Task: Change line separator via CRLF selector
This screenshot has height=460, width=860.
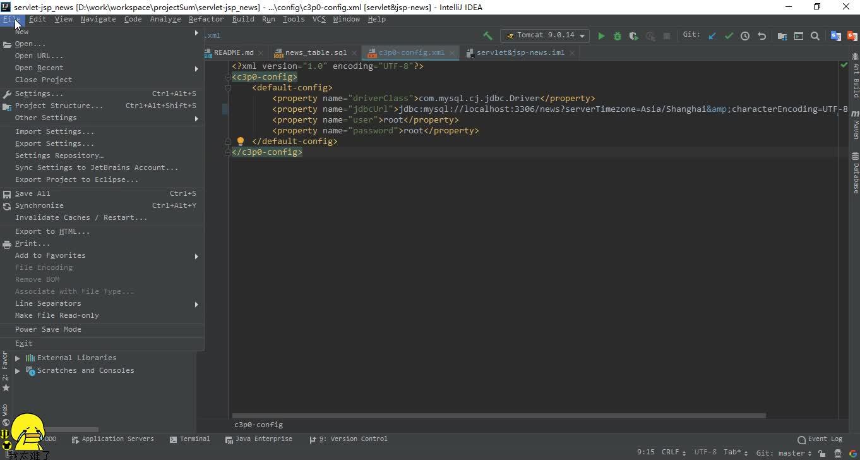Action: pyautogui.click(x=671, y=452)
